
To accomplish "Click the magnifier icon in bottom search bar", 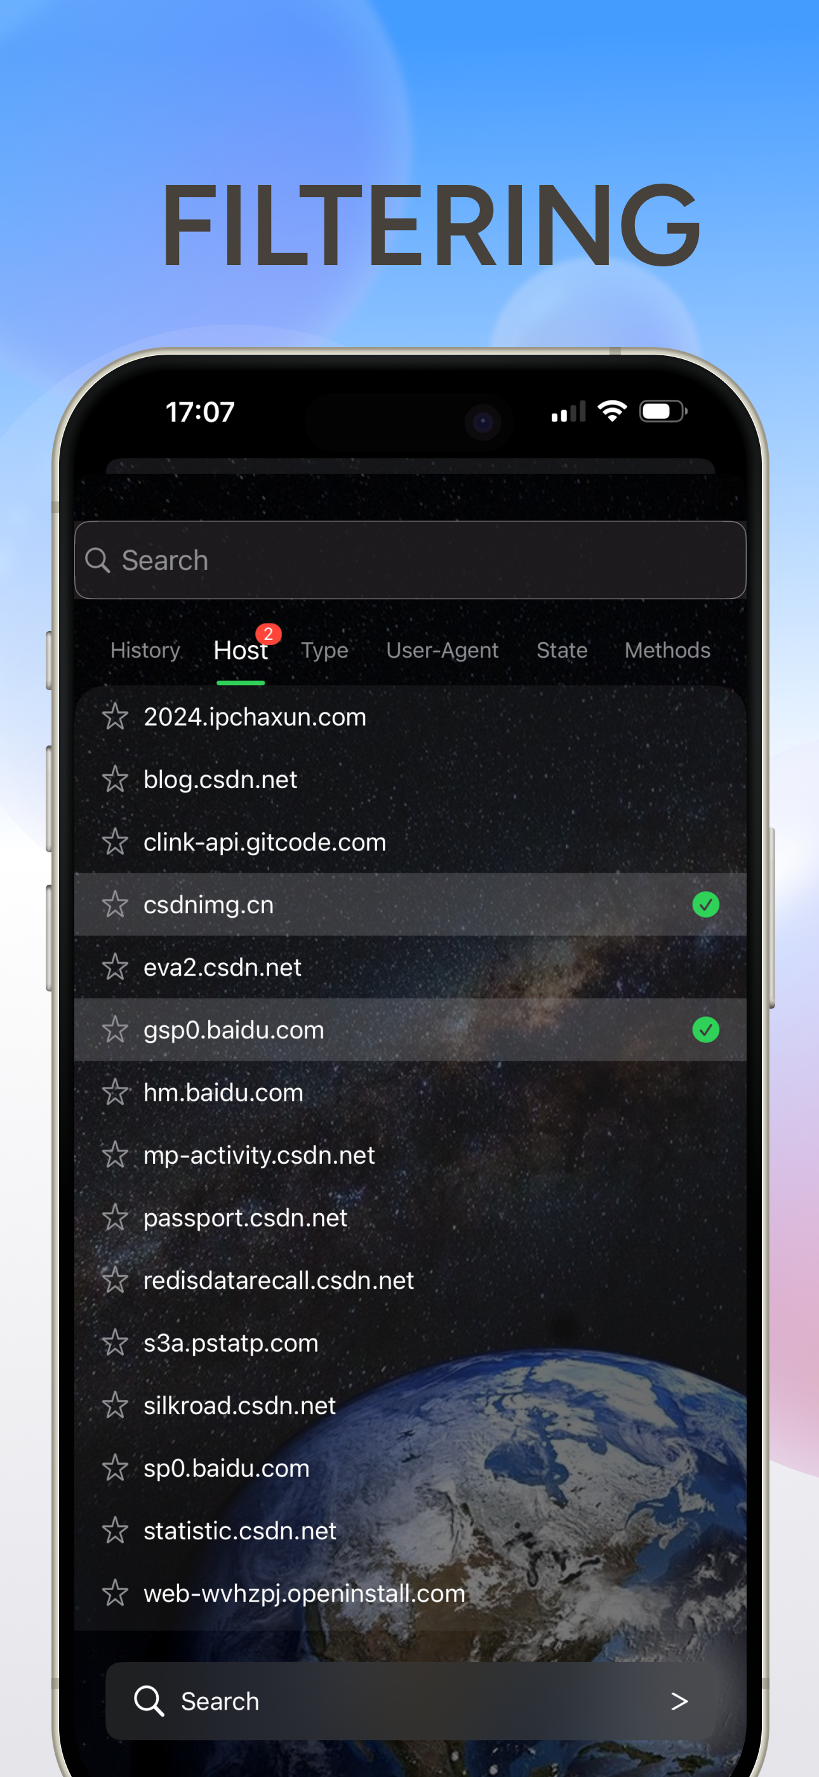I will [x=148, y=1701].
